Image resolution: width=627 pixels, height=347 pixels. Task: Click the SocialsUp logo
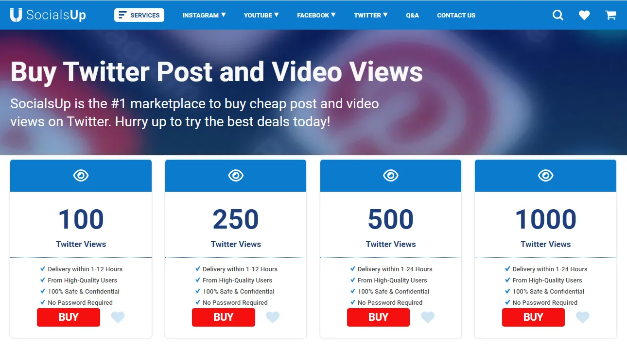point(48,15)
